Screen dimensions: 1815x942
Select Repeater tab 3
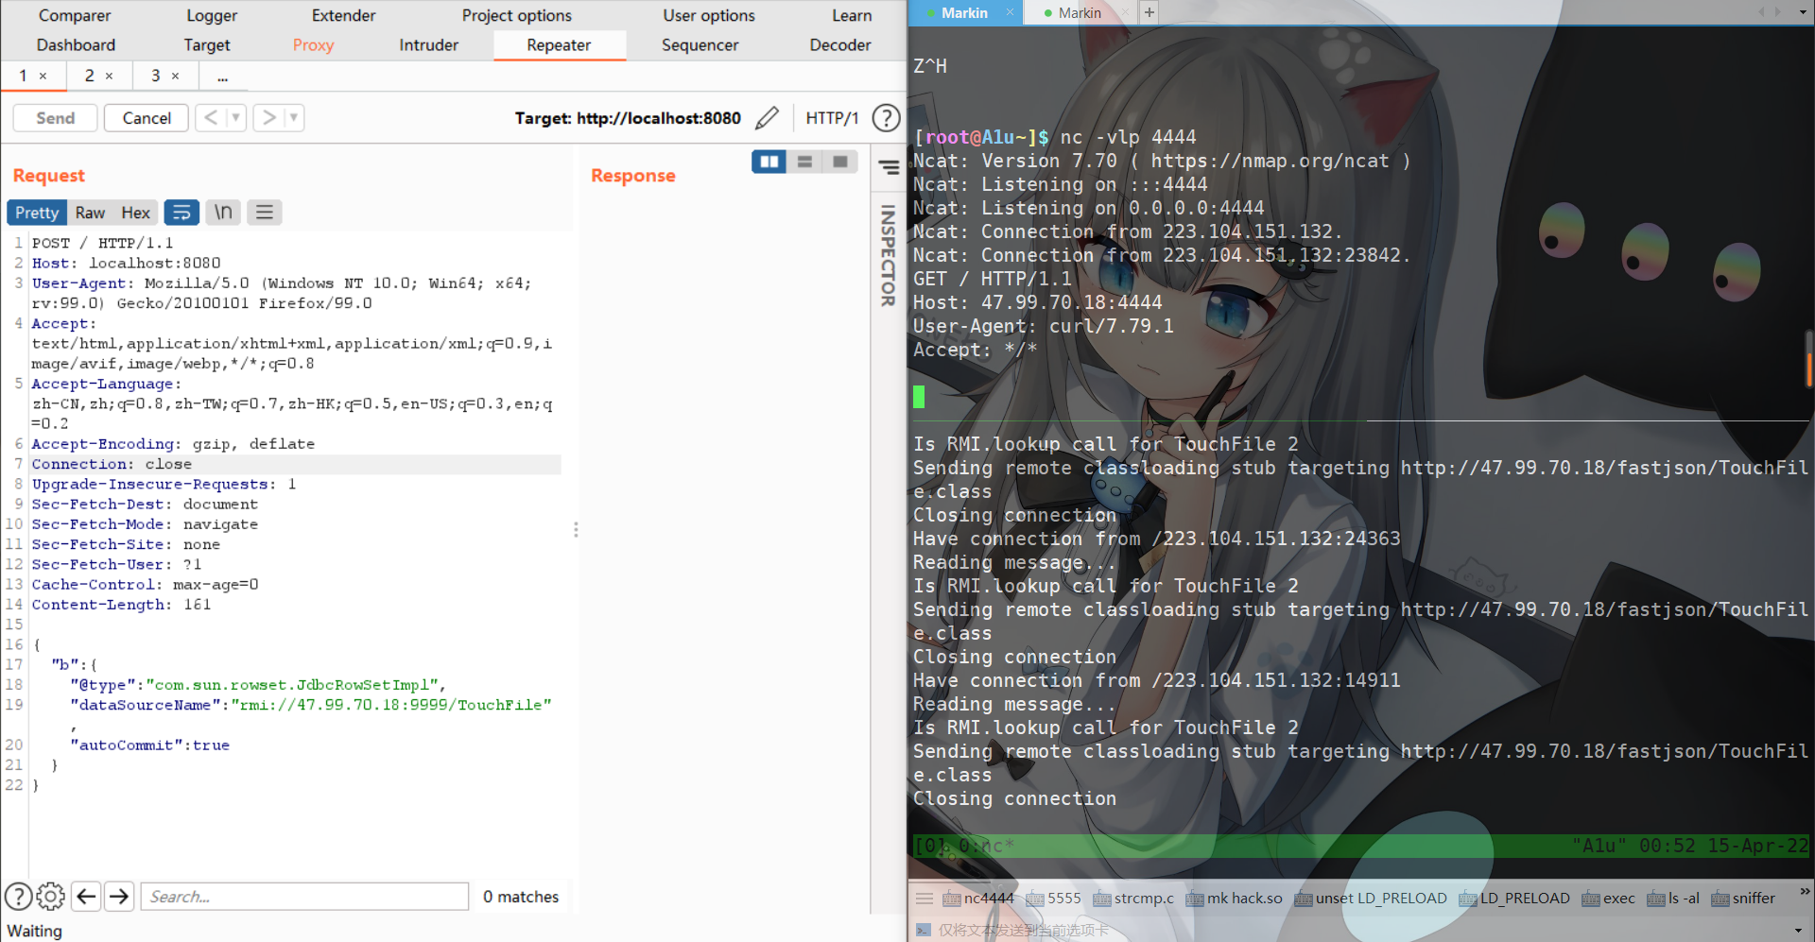point(156,76)
